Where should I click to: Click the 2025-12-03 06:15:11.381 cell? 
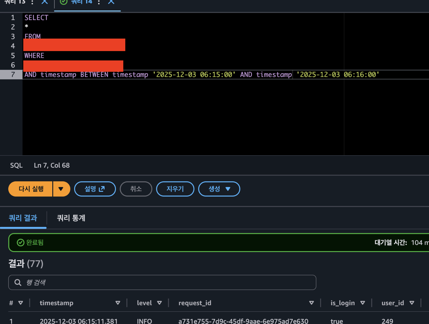79,321
